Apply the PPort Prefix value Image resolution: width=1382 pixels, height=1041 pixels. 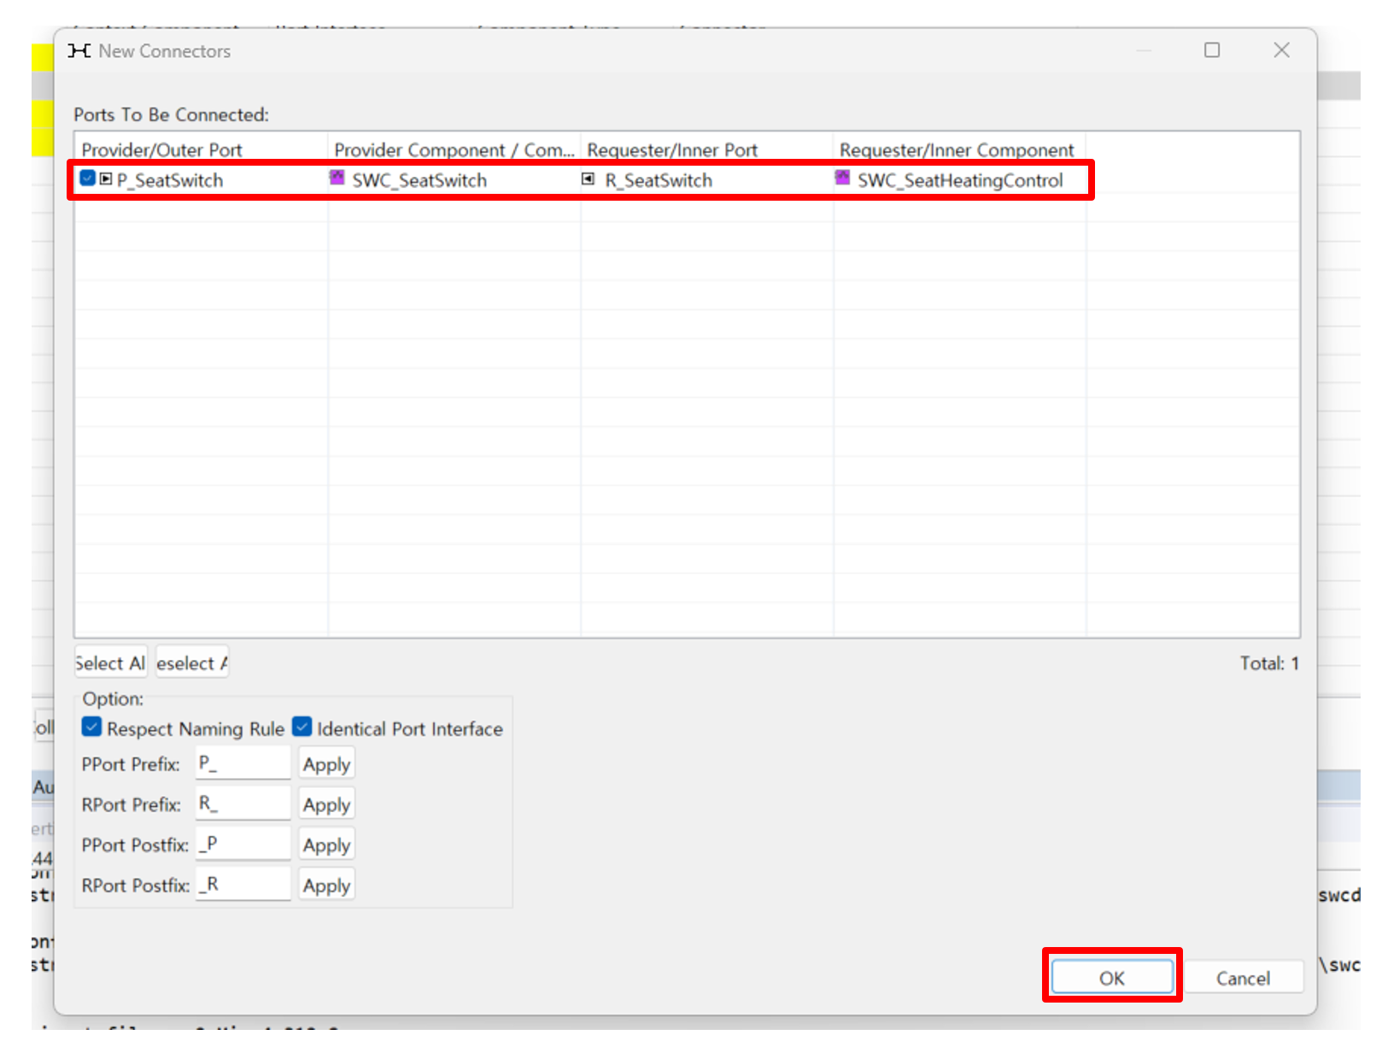click(x=326, y=764)
